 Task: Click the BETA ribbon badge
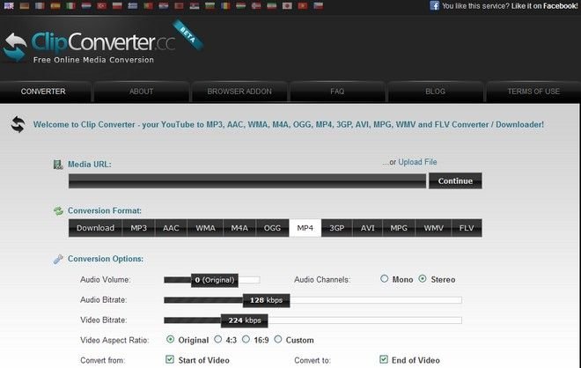tap(188, 35)
